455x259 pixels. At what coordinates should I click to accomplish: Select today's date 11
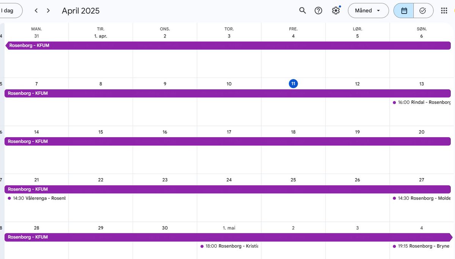click(x=293, y=84)
